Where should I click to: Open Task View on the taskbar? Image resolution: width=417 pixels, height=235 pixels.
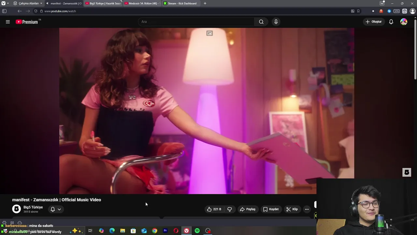pyautogui.click(x=90, y=231)
